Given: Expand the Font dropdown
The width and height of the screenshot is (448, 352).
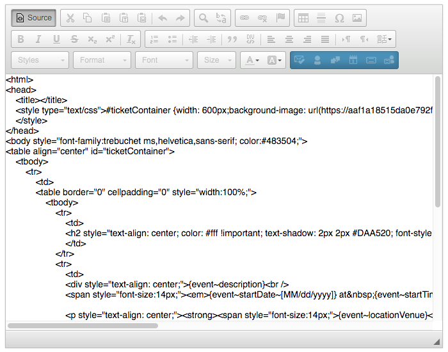Looking at the screenshot, I should [x=164, y=60].
